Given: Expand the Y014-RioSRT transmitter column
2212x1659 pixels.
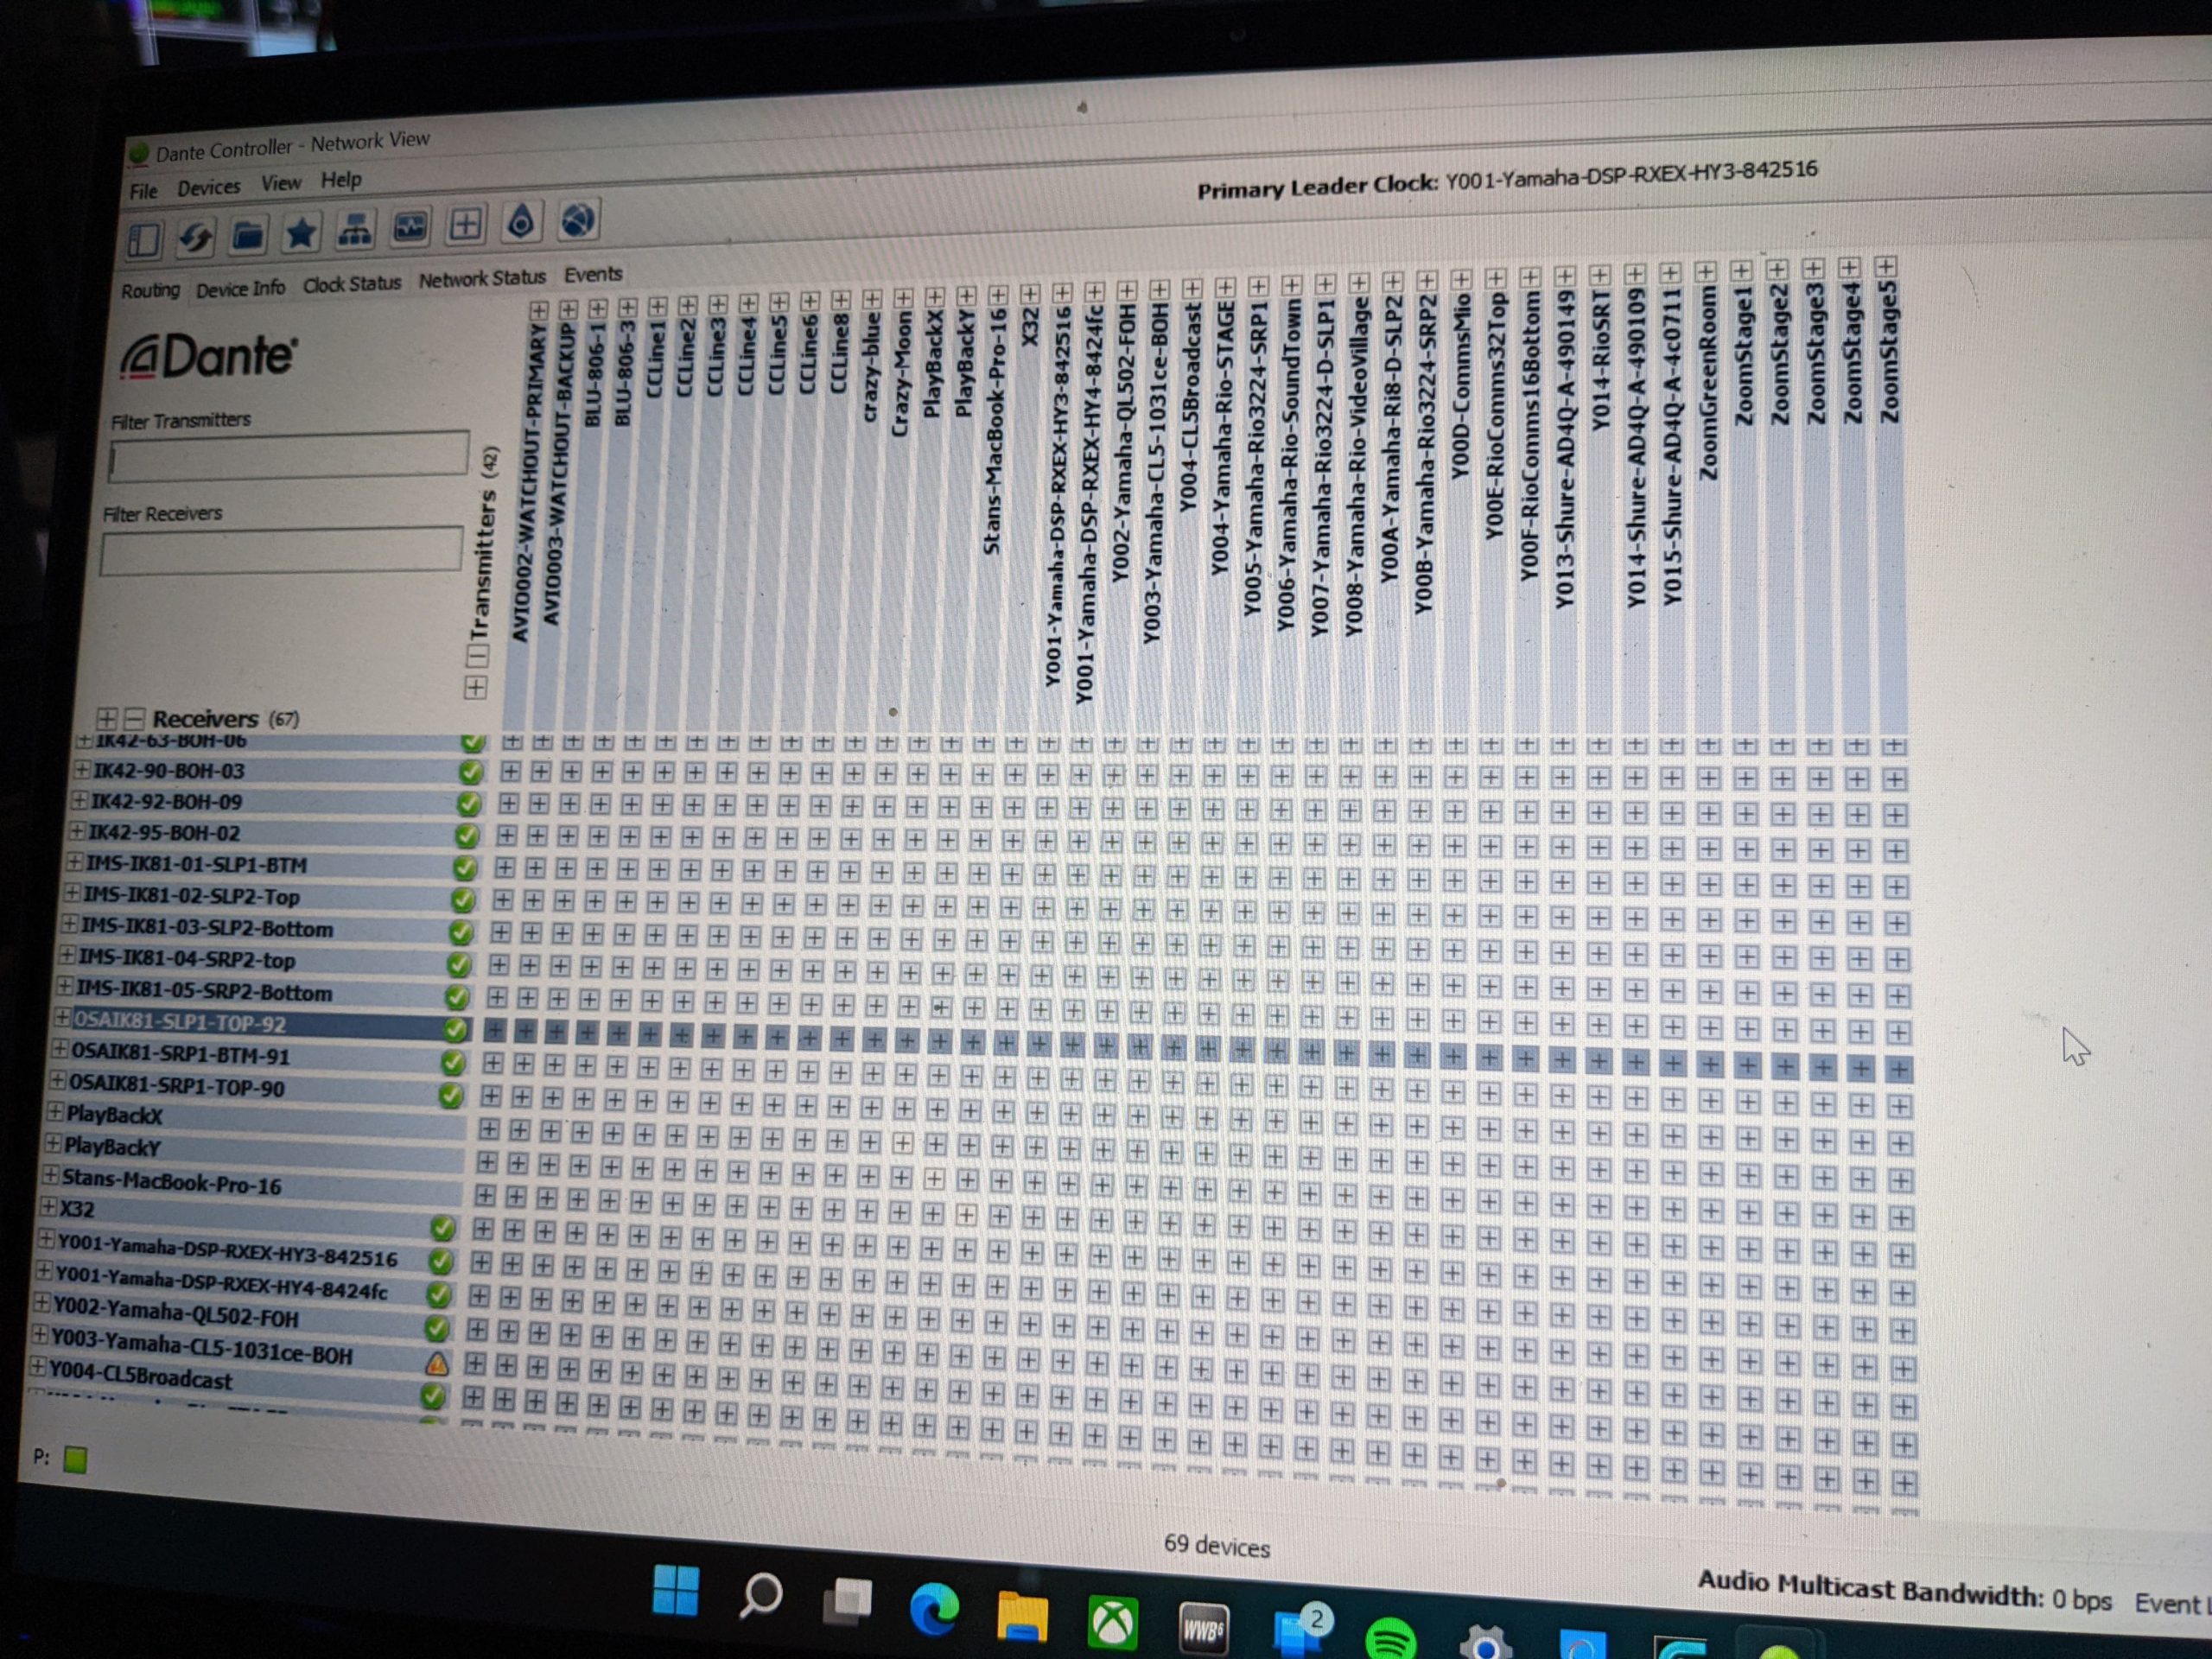Looking at the screenshot, I should (1600, 275).
